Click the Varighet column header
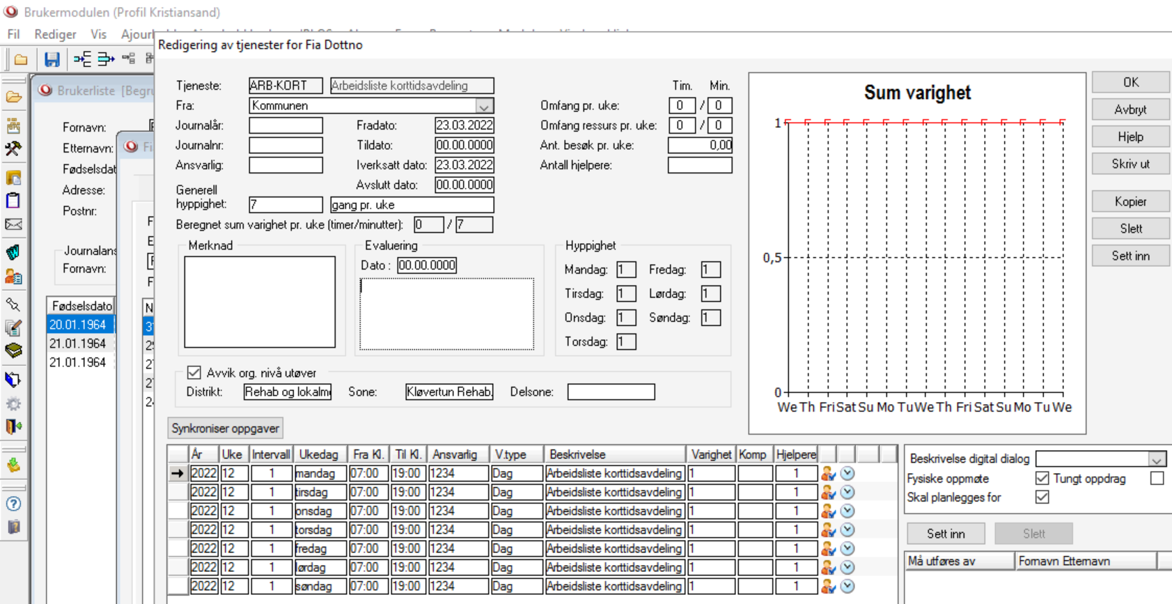 [x=711, y=454]
